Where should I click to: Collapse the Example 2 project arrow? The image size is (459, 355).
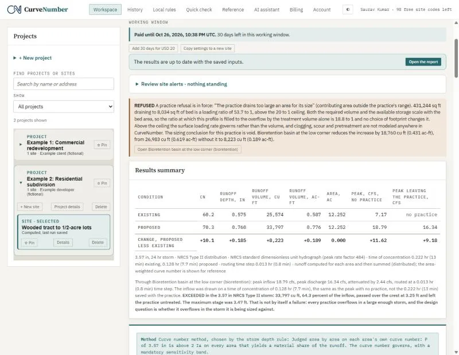pos(21,183)
